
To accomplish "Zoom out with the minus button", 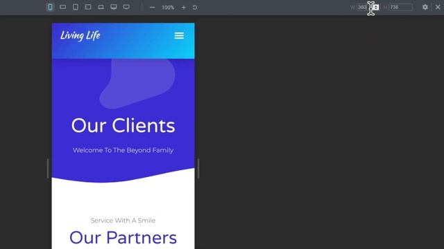I will click(x=153, y=8).
